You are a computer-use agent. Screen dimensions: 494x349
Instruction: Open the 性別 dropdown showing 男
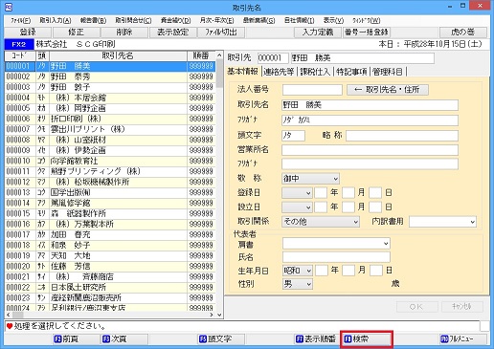pos(298,284)
